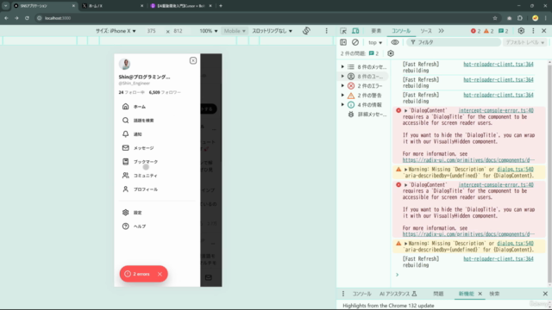
Task: Switch to the コンソール DevTools tab
Action: (401, 31)
